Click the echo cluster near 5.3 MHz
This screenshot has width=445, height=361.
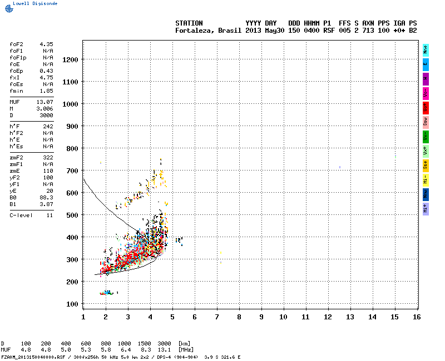[179, 241]
